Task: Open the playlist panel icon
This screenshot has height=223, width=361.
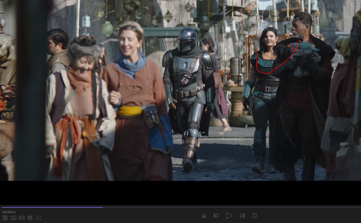Action: [x=5, y=218]
